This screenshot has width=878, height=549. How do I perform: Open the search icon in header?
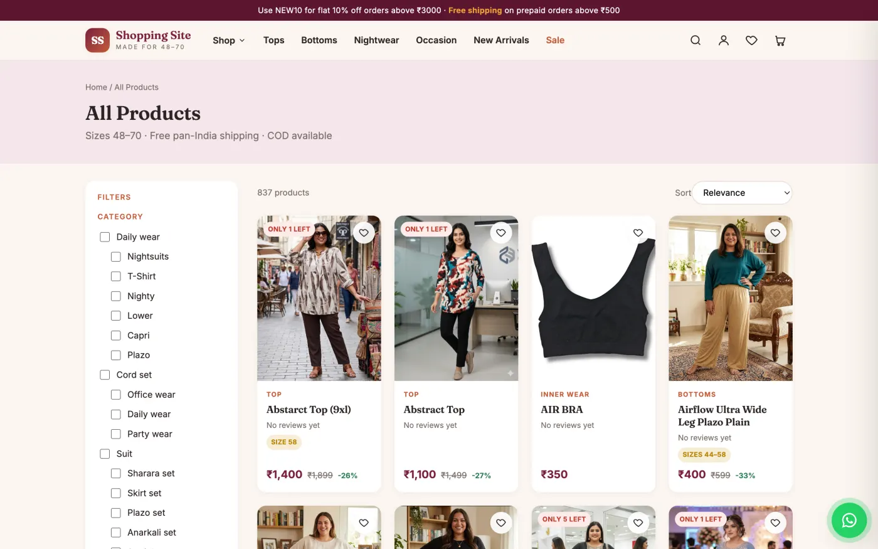(696, 40)
